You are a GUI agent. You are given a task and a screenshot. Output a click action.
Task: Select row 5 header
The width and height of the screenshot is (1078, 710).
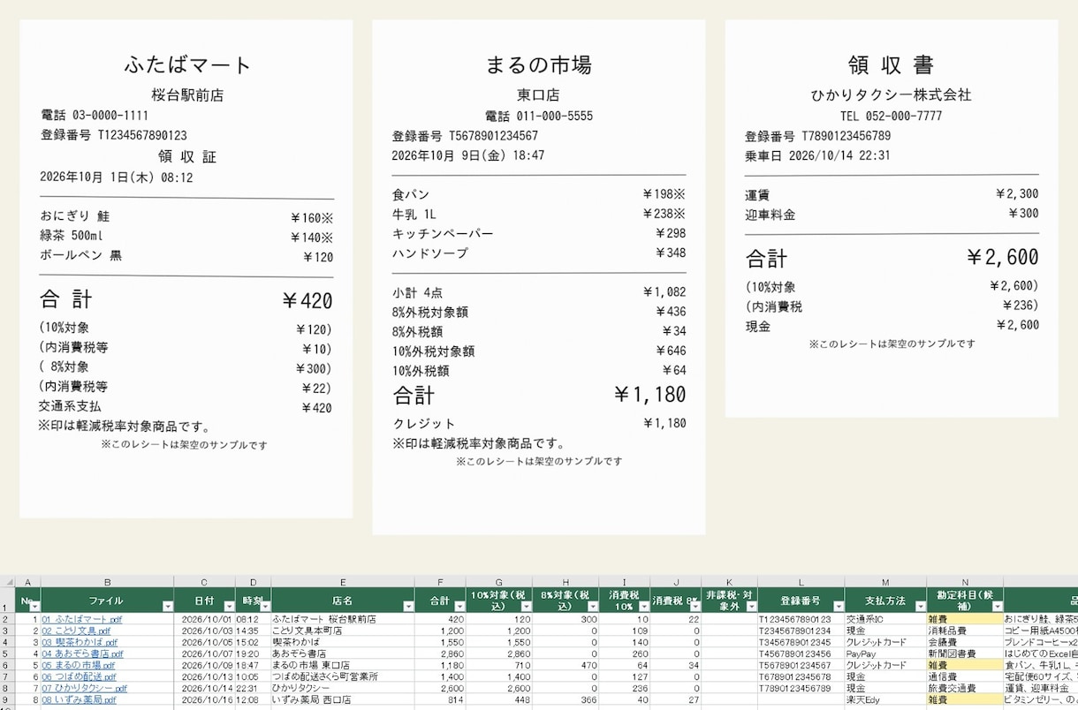[x=7, y=654]
